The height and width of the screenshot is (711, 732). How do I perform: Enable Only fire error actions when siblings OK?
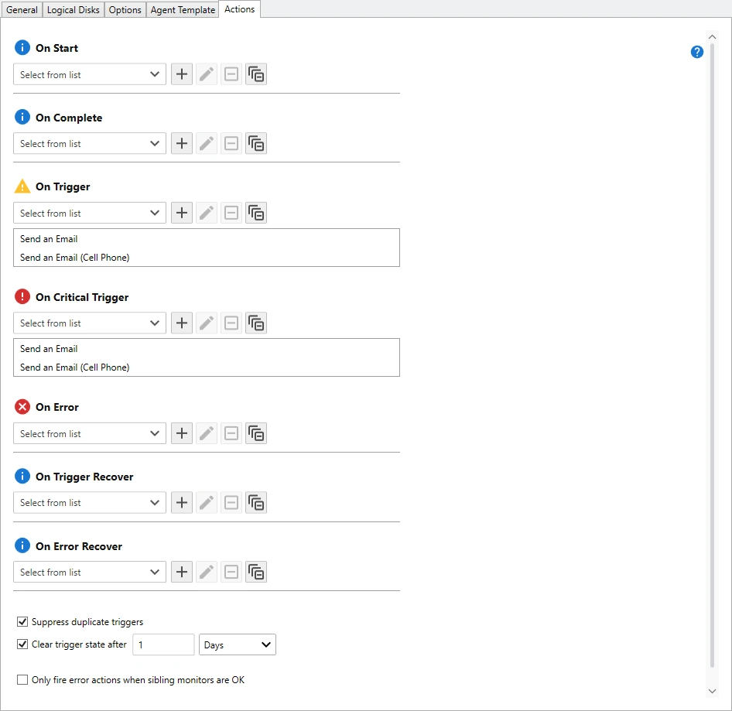[22, 680]
